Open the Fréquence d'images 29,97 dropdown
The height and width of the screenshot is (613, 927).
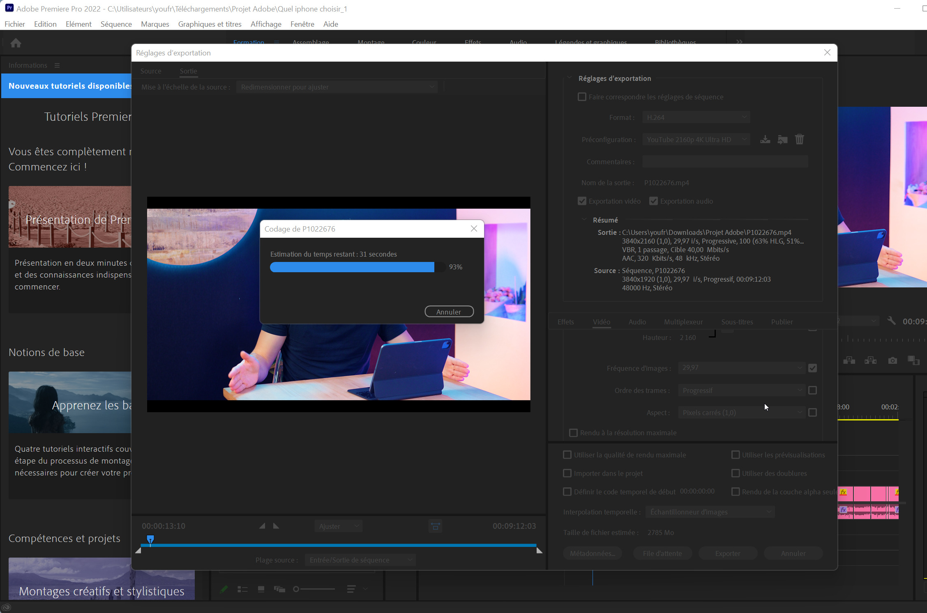pos(741,368)
